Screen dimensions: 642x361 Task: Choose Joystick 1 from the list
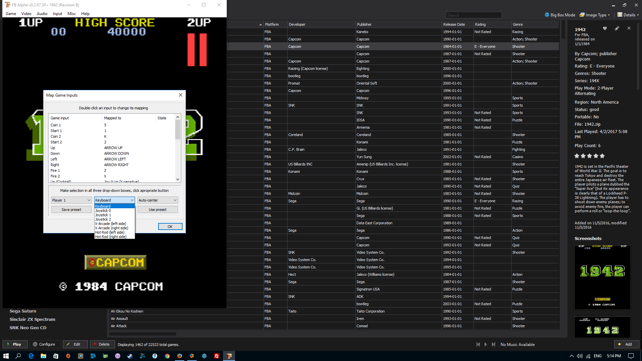pyautogui.click(x=103, y=215)
